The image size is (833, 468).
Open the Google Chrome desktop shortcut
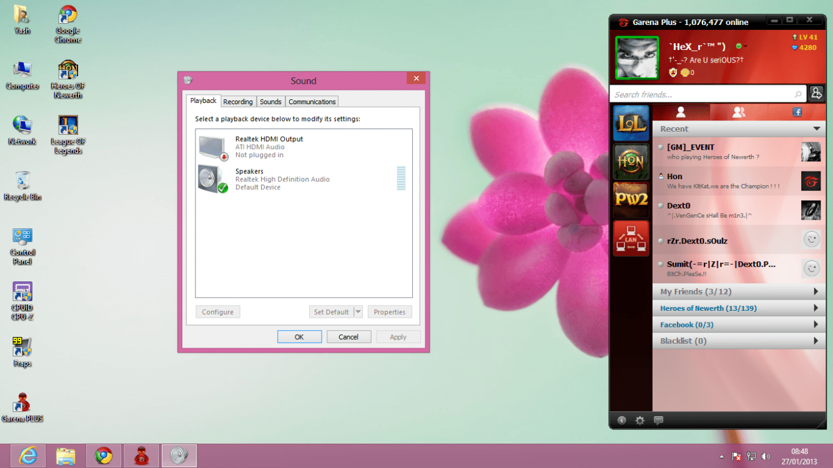pyautogui.click(x=67, y=24)
